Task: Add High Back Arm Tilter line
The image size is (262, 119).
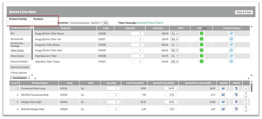Action: pyautogui.click(x=201, y=56)
